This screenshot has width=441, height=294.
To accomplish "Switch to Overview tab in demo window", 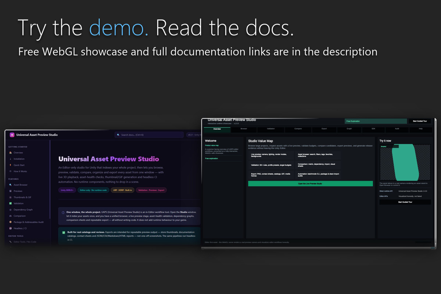I will point(217,129).
